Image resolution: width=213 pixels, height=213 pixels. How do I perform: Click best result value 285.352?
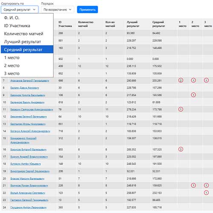click(131, 150)
